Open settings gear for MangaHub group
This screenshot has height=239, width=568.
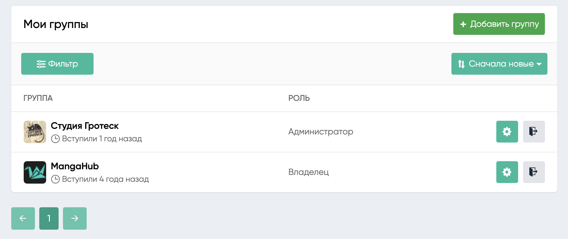[x=507, y=172]
